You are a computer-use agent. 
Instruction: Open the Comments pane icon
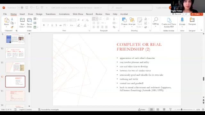click(186, 14)
